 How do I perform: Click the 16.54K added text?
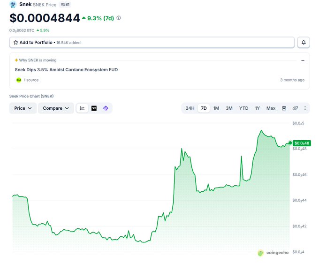(68, 43)
